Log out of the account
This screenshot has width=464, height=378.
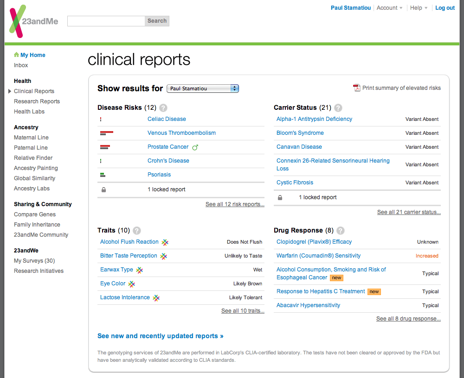tap(445, 8)
